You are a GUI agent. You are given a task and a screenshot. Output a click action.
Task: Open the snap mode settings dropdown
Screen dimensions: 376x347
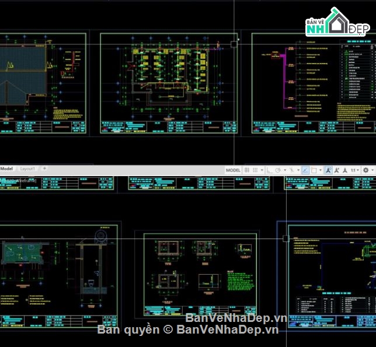[x=262, y=170]
